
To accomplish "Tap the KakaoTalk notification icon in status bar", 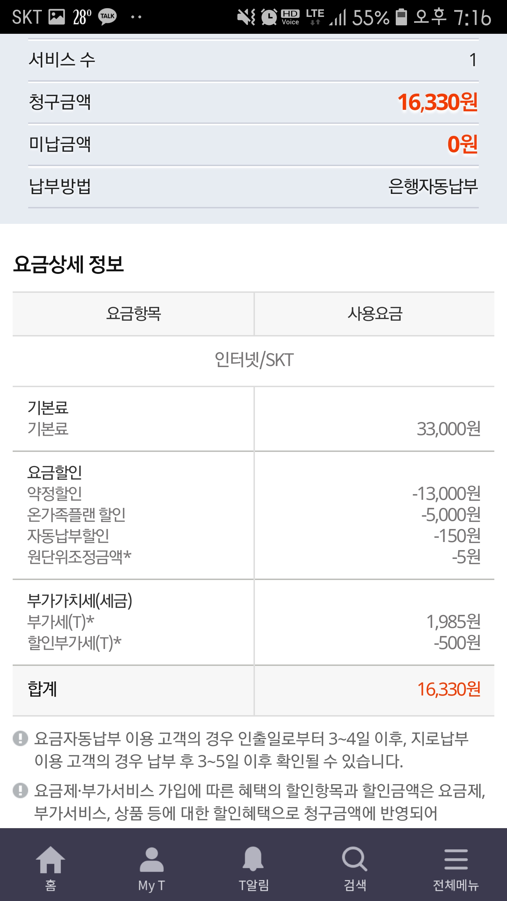I will point(107,17).
